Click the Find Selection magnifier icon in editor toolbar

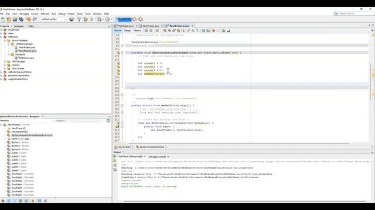pos(165,31)
